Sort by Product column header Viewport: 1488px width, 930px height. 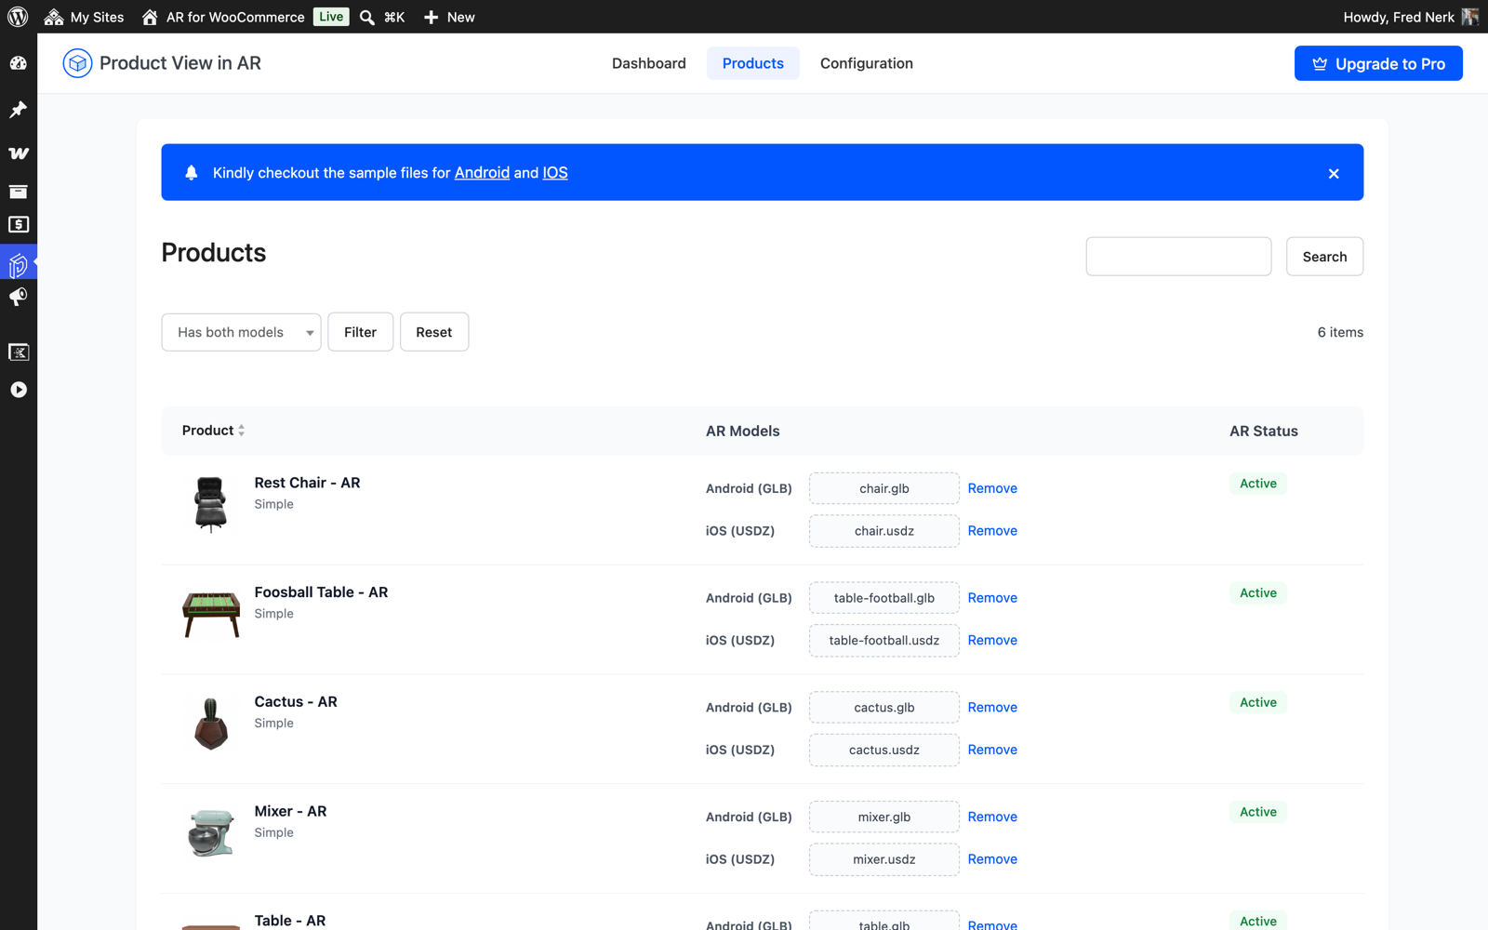213,431
